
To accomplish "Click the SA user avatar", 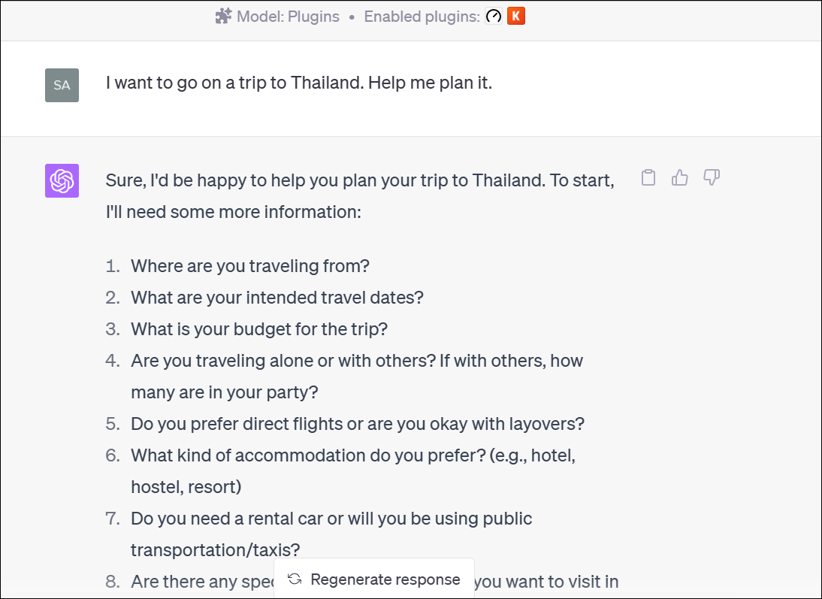I will pos(62,85).
